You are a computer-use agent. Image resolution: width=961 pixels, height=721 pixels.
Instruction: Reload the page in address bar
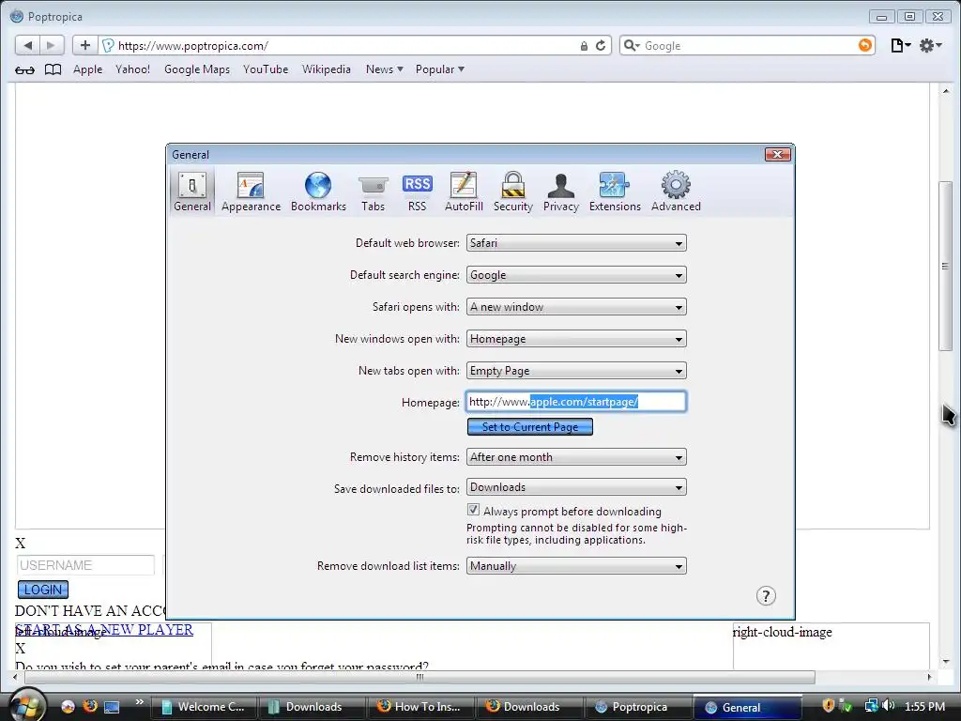tap(601, 45)
